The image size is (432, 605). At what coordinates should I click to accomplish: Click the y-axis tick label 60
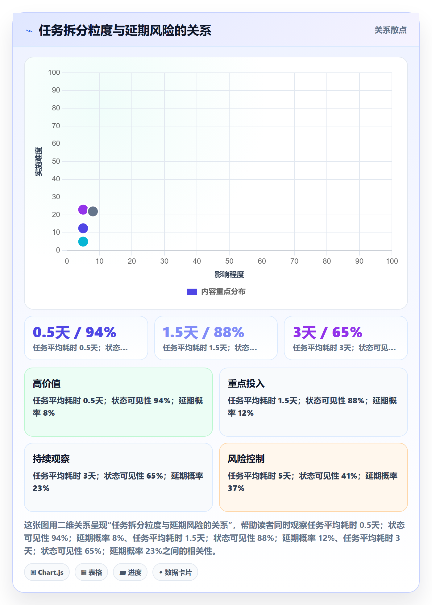point(56,143)
